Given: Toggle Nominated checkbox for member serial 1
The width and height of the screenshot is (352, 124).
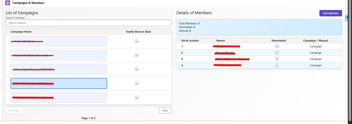Looking at the screenshot, I should point(277,46).
